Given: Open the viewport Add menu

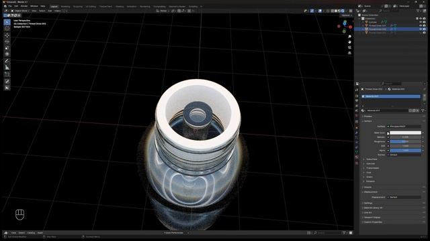Looking at the screenshot, I should click(x=50, y=11).
